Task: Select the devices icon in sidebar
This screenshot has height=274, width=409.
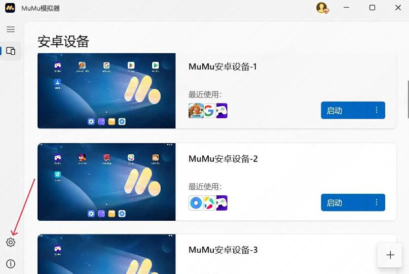Action: pos(11,51)
